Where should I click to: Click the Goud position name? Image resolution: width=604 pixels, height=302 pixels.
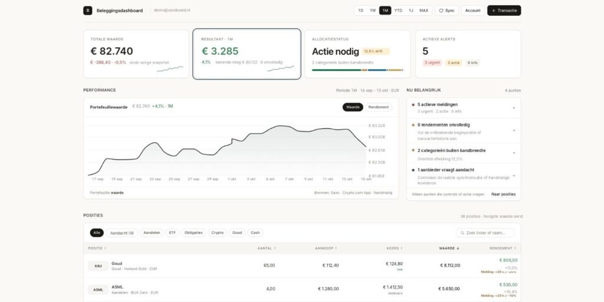pyautogui.click(x=117, y=264)
